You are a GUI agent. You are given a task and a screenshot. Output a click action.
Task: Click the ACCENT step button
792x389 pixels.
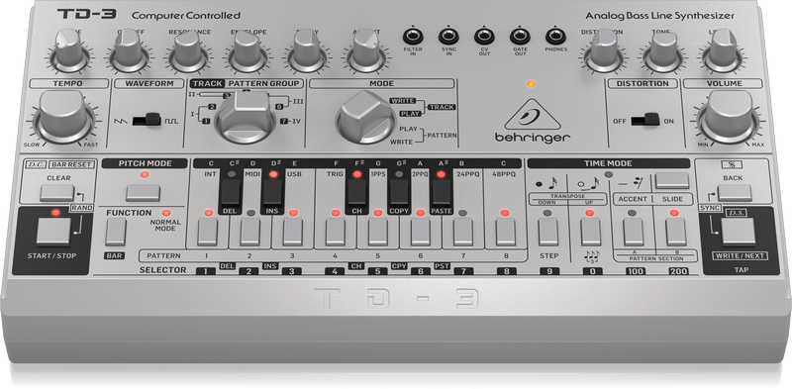pos(633,232)
